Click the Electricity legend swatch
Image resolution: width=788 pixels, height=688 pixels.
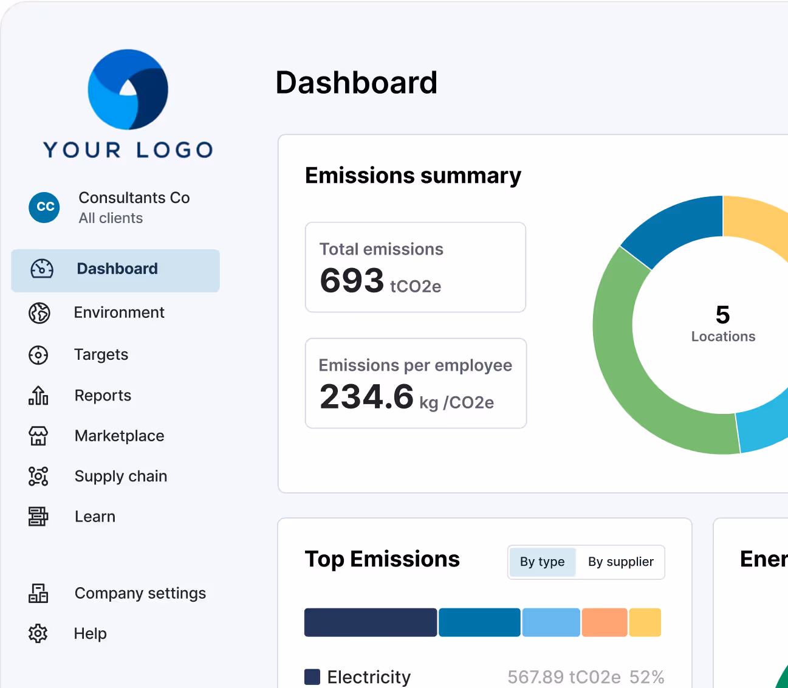[x=312, y=677]
